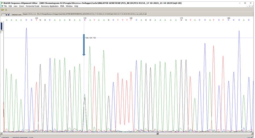The width and height of the screenshot is (255, 138).
Task: Click the blue arrow marker above position 150
Action: [x=84, y=45]
